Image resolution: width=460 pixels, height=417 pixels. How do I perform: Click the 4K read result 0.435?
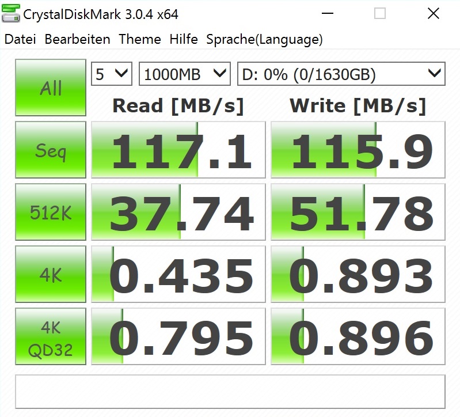[x=178, y=276]
